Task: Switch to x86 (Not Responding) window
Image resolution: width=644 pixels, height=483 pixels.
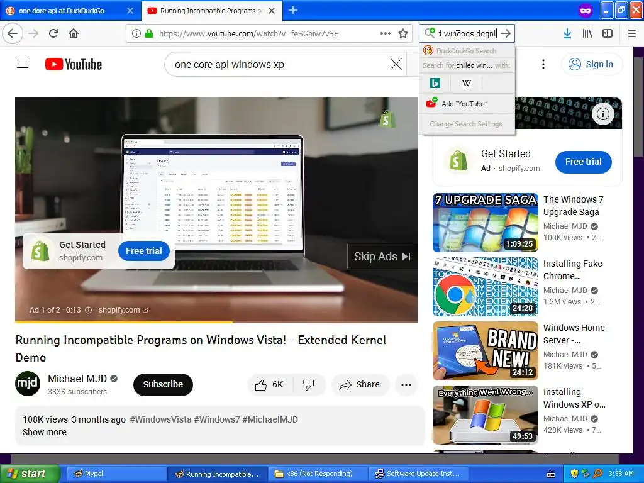Action: tap(318, 474)
